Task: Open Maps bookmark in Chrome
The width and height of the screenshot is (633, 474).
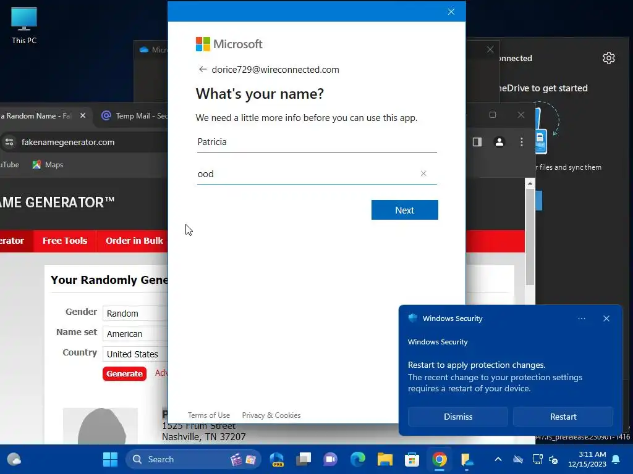Action: [48, 164]
